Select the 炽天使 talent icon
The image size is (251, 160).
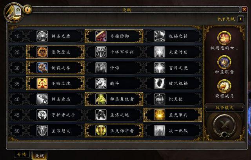coord(160,99)
